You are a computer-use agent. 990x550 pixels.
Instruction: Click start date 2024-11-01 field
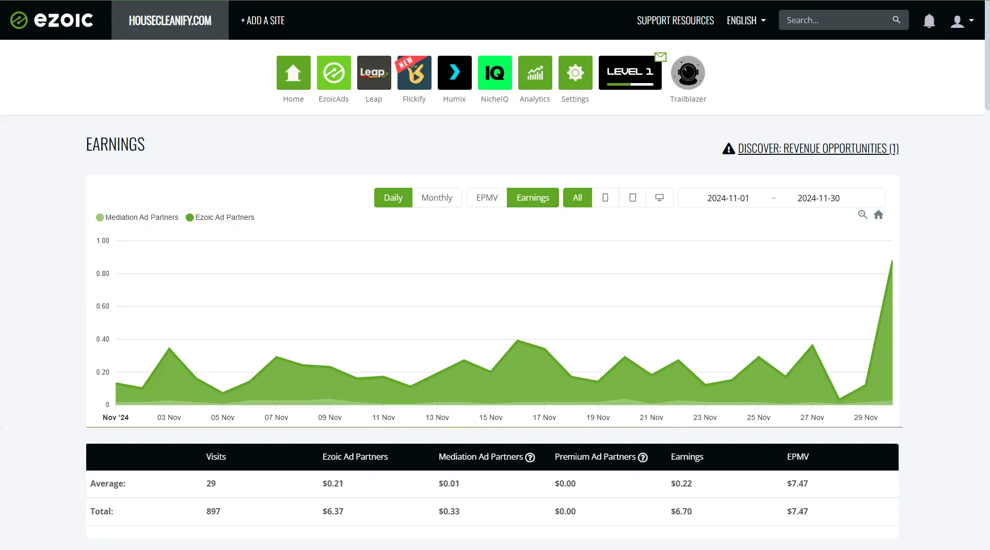click(728, 198)
